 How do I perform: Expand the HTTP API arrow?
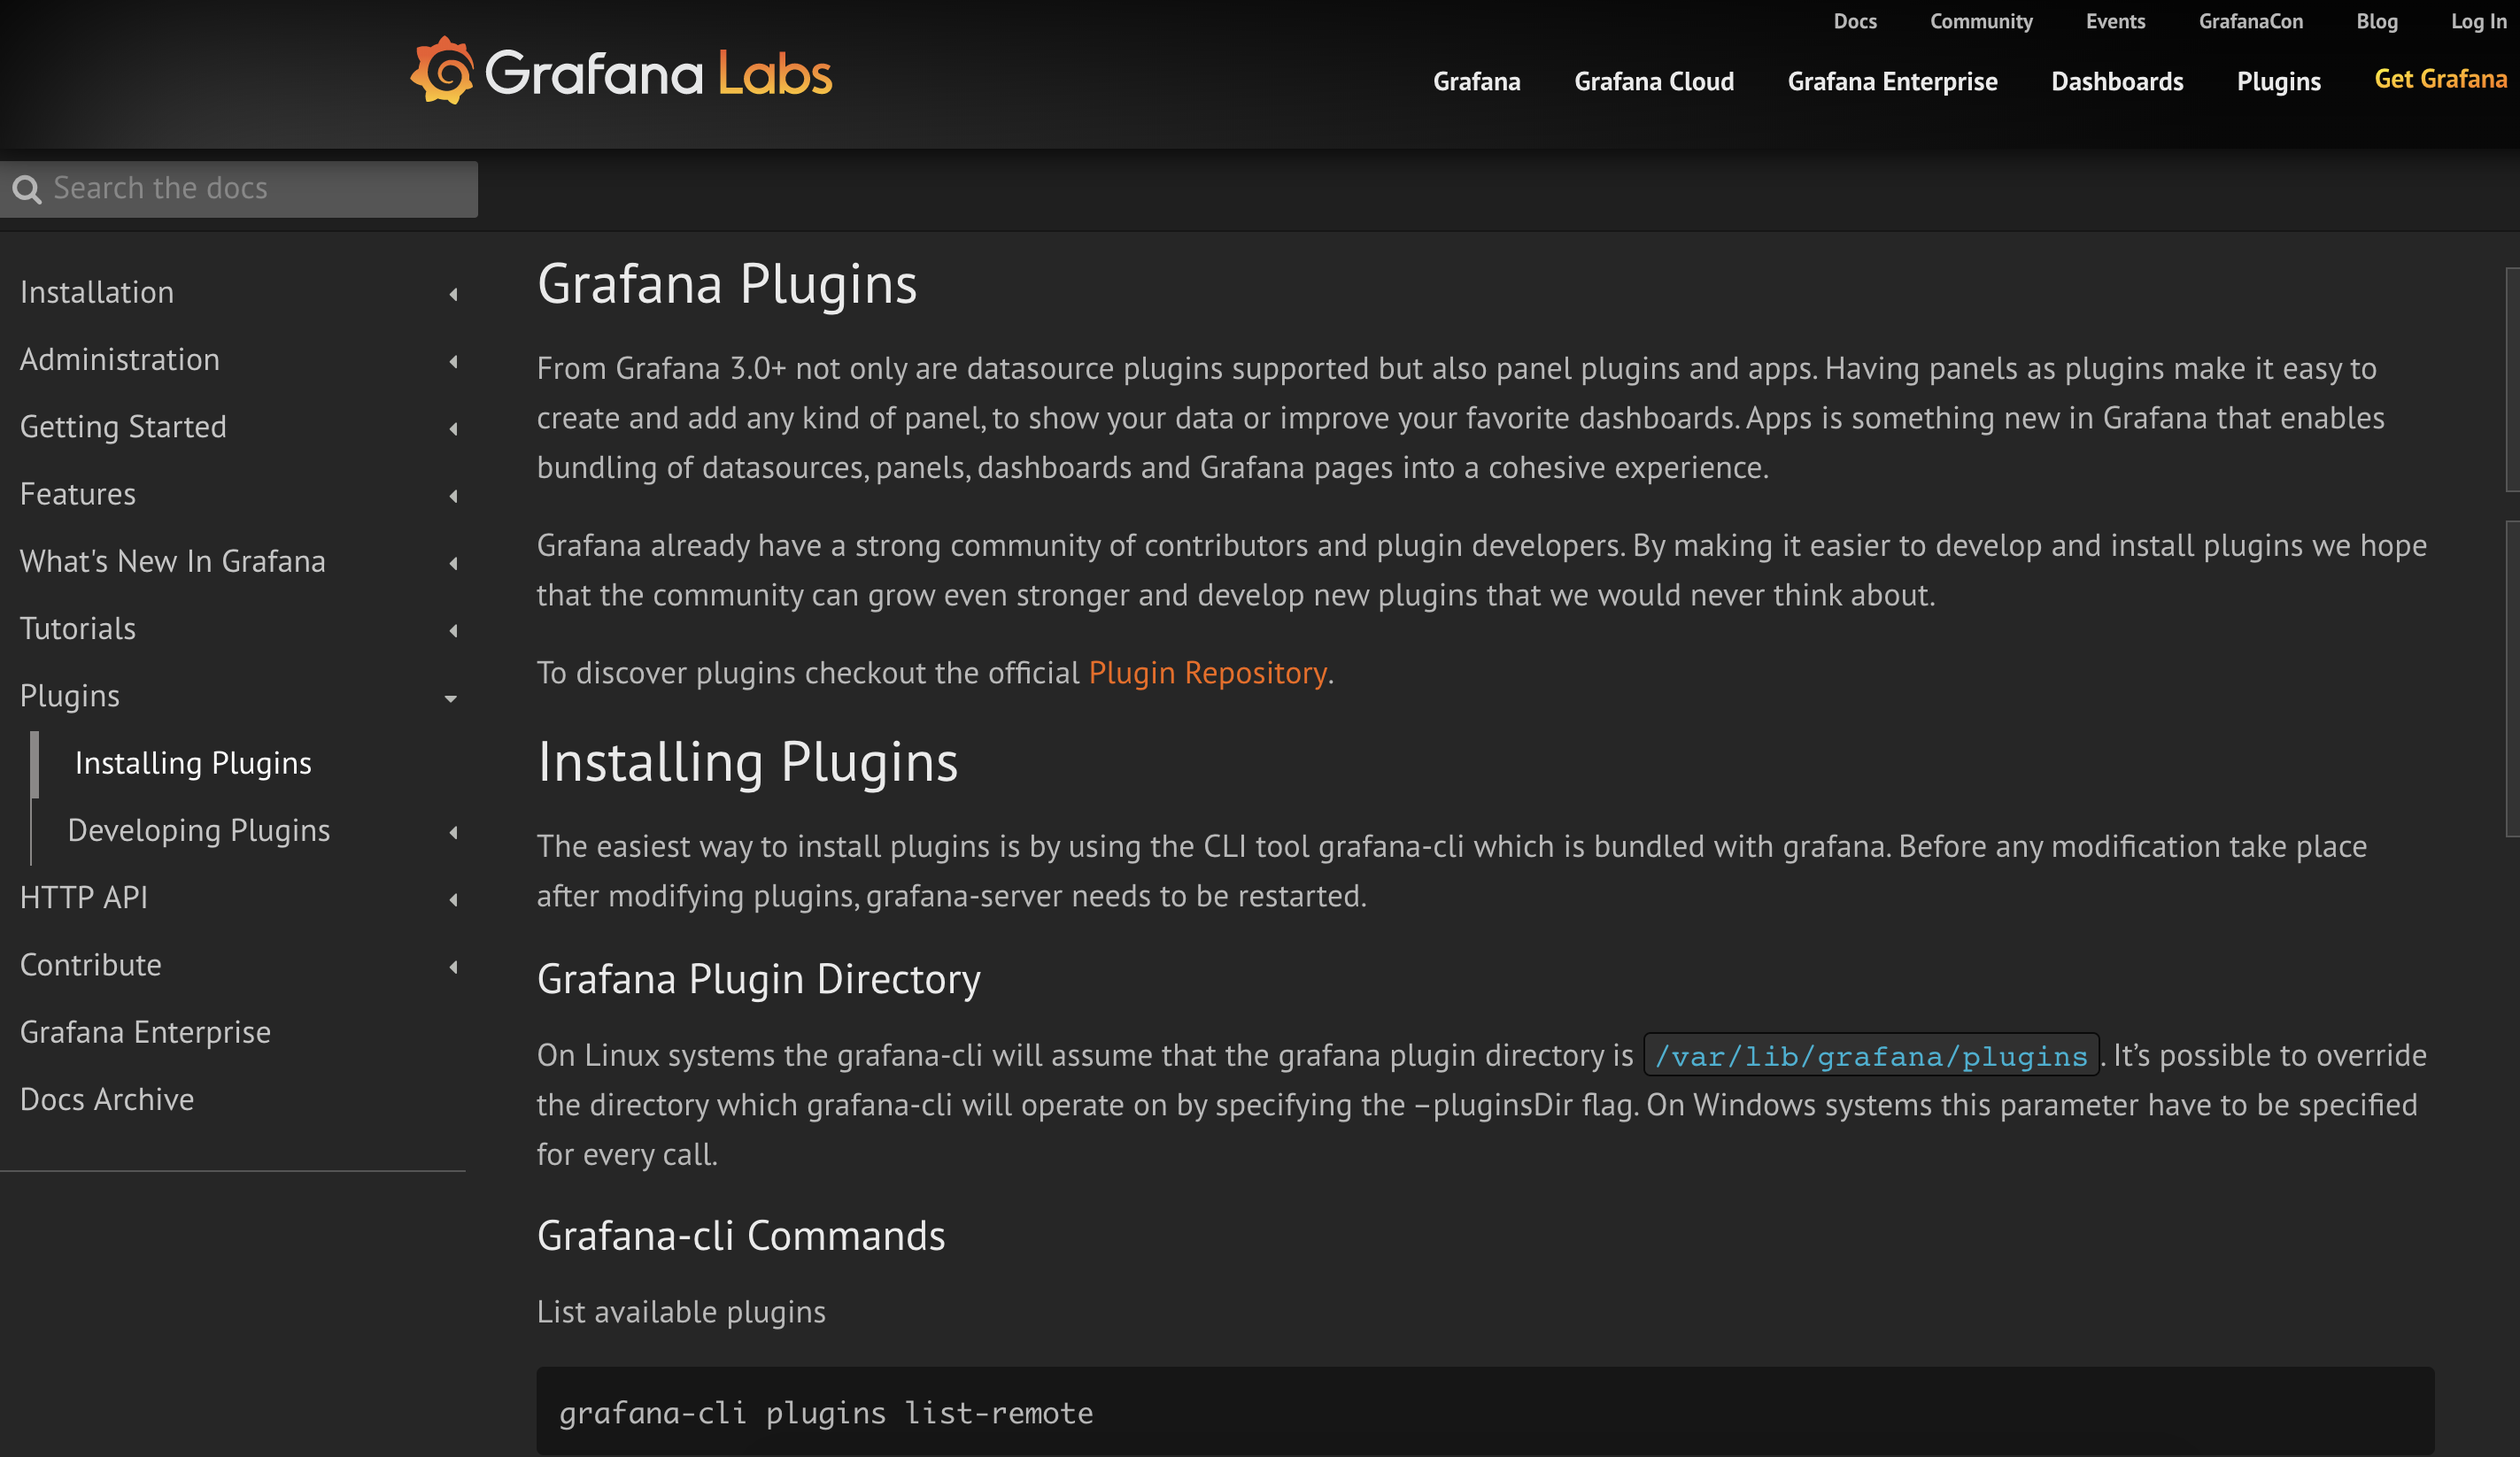453,899
